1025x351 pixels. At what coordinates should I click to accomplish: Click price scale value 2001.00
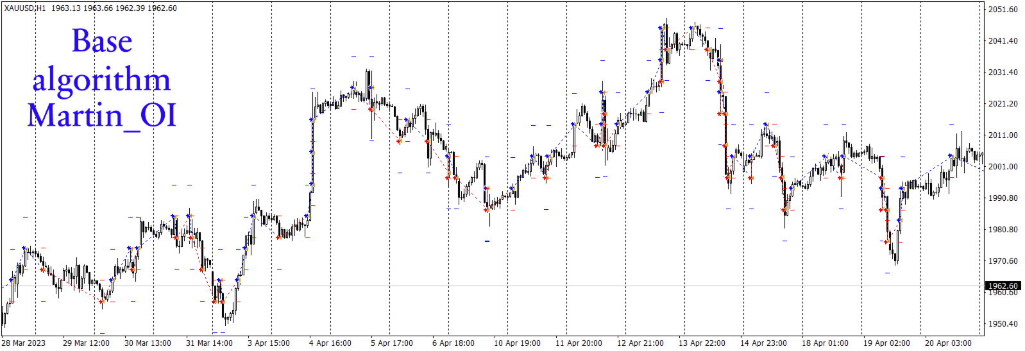pyautogui.click(x=1003, y=167)
